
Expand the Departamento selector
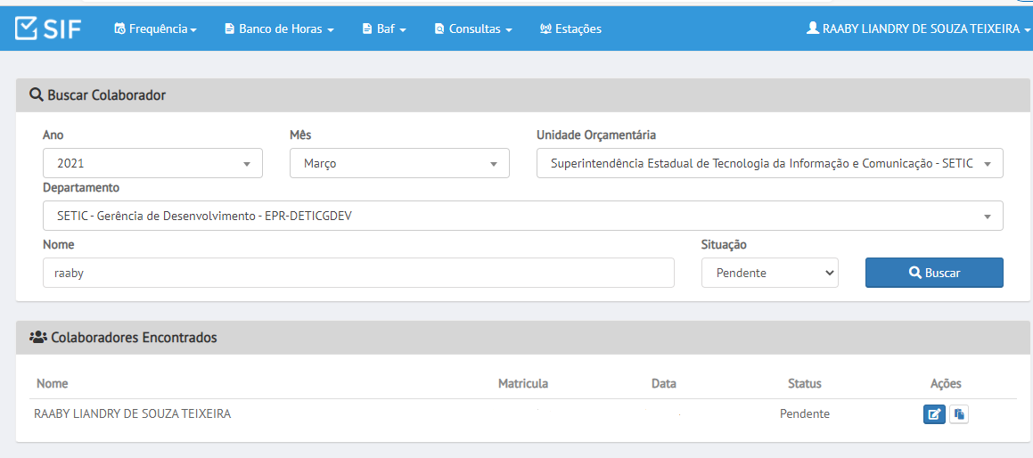point(523,216)
